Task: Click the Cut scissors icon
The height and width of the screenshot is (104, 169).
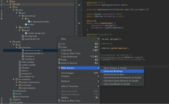Action: [59, 44]
